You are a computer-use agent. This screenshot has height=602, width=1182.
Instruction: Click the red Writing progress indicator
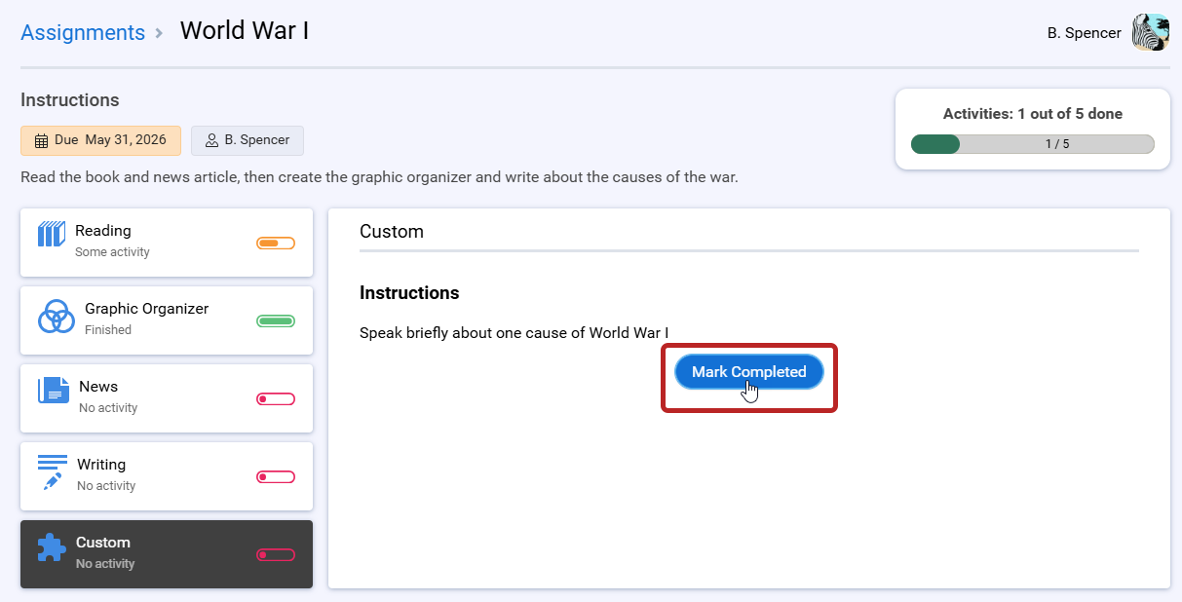pyautogui.click(x=276, y=477)
